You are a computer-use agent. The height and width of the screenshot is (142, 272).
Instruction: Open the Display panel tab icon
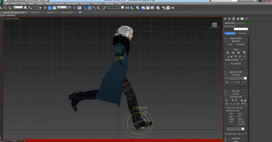click(242, 19)
